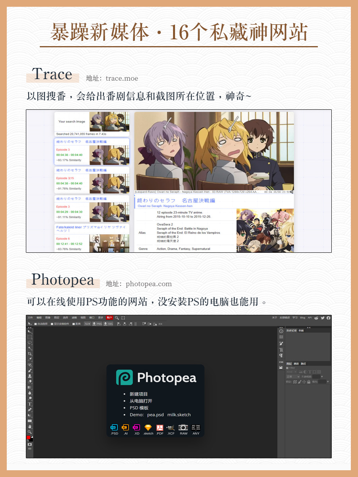Open the 不透明度 opacity dropdown arrow
This screenshot has width=358, height=477.
322,376
